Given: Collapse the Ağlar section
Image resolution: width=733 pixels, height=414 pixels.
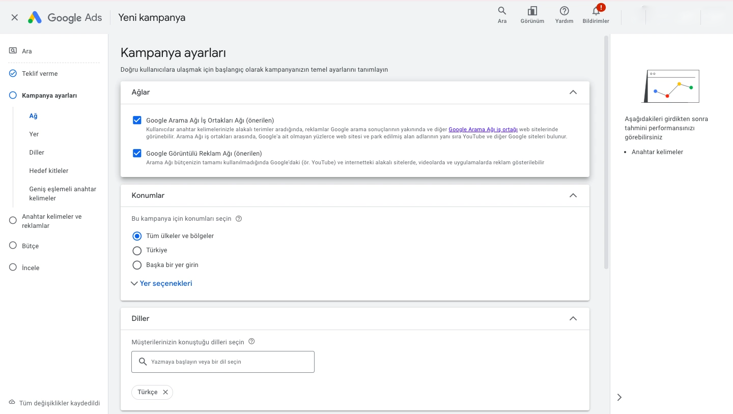Looking at the screenshot, I should tap(573, 93).
